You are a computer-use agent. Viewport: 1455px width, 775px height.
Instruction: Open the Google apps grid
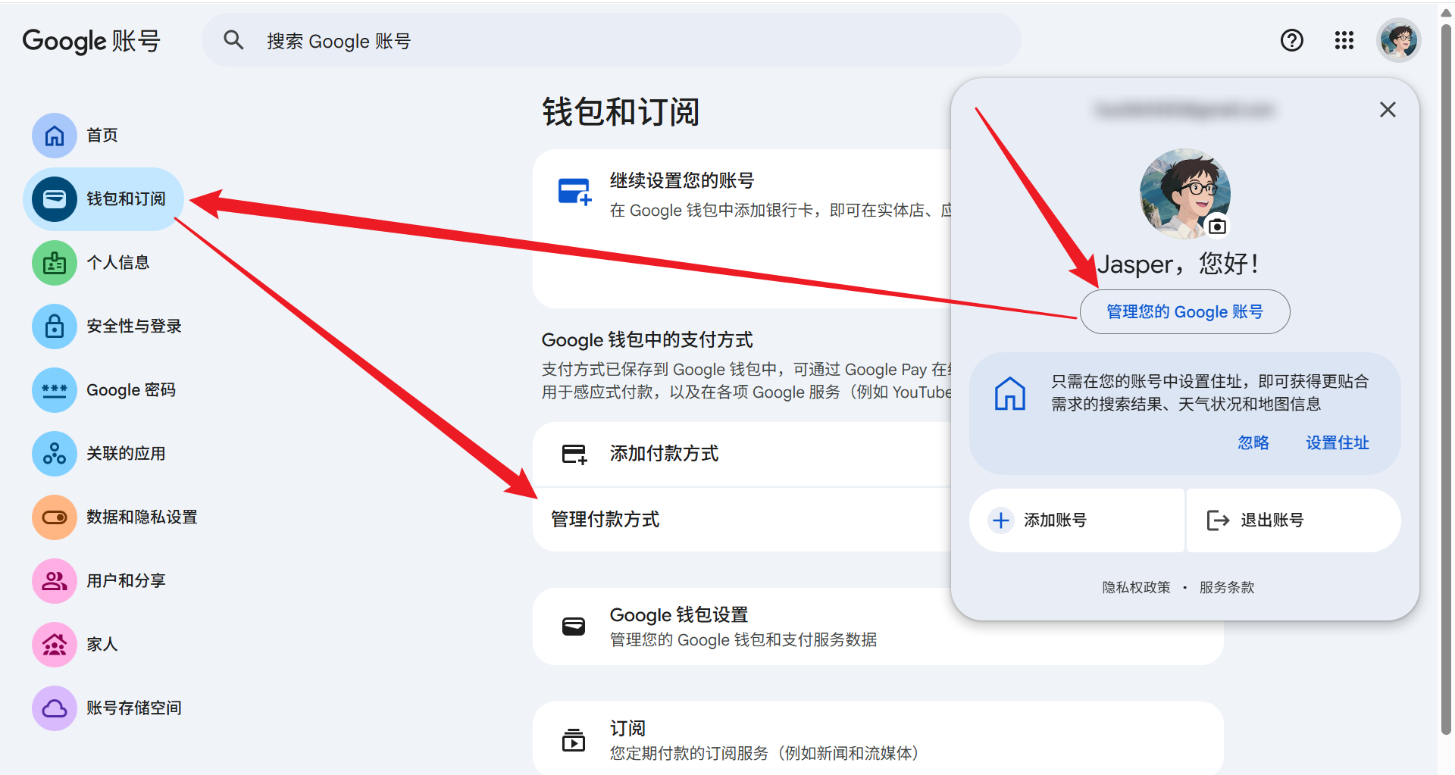(1344, 40)
